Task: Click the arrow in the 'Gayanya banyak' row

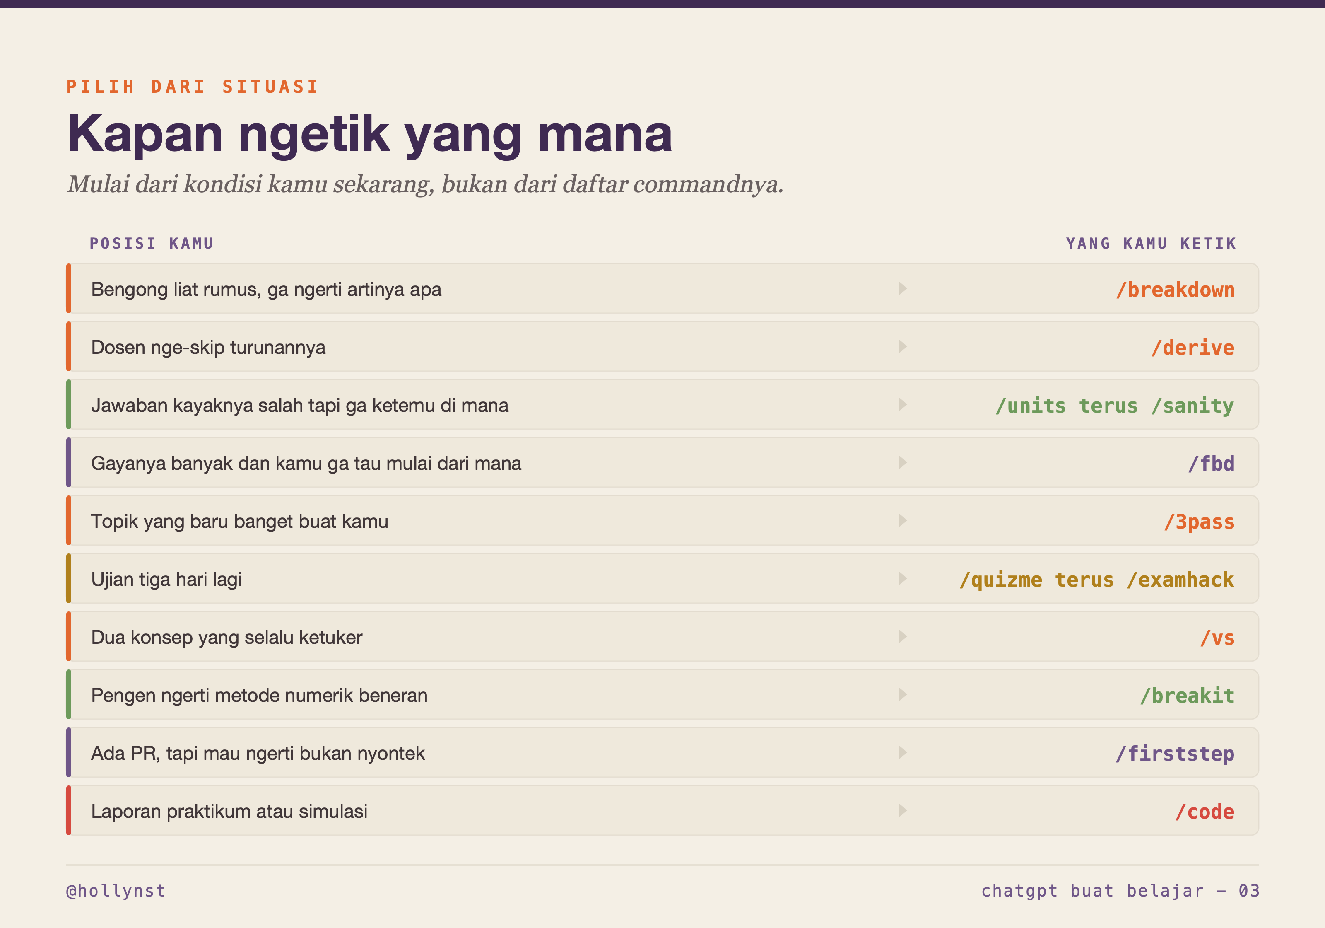Action: (x=903, y=463)
